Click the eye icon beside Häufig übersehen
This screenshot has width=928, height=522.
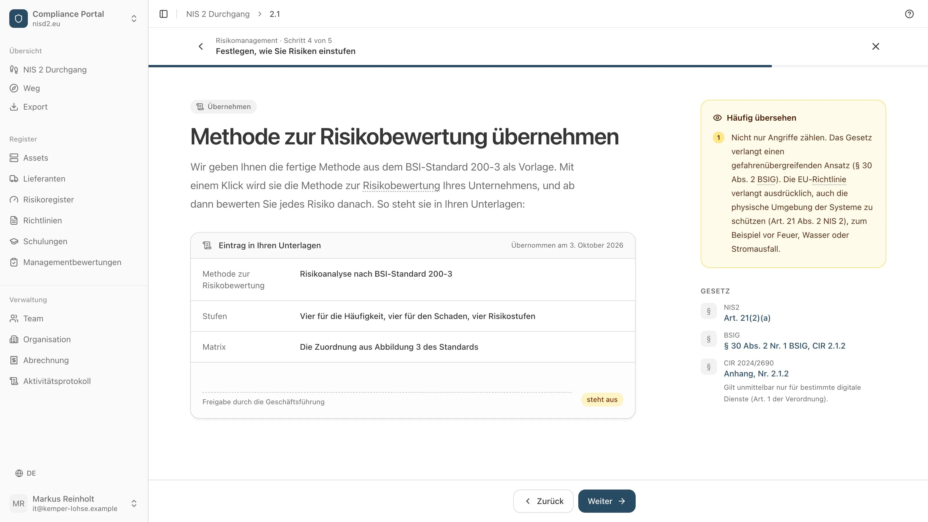point(717,118)
